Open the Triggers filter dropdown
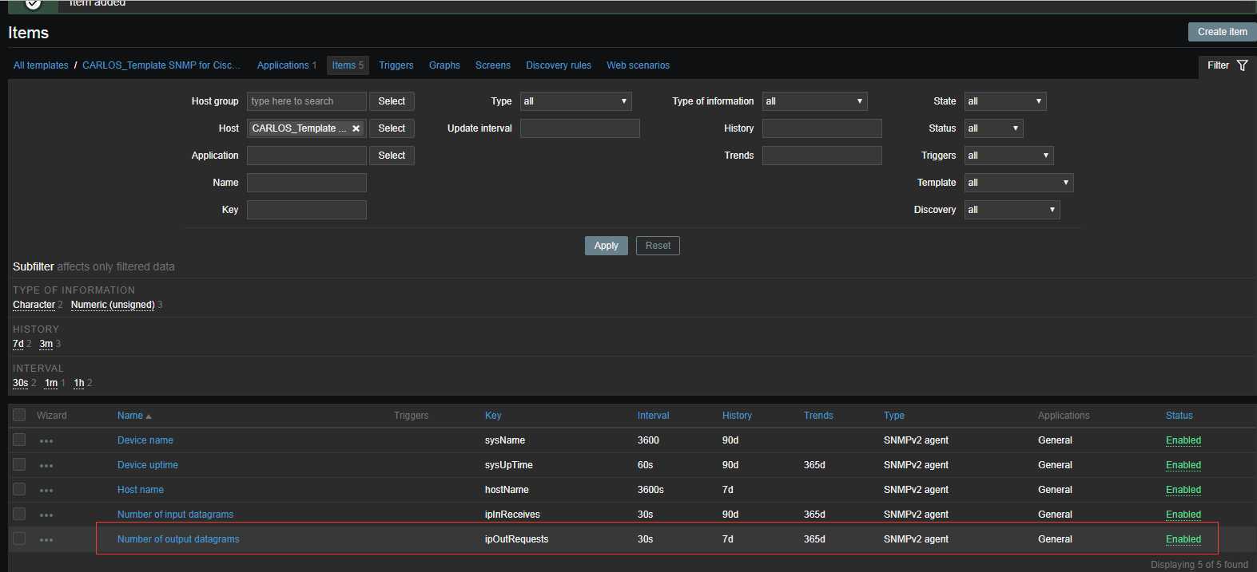1257x572 pixels. pos(1008,156)
